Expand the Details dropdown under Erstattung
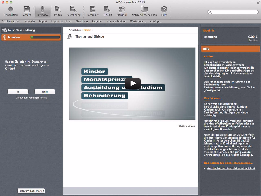The width and height of the screenshot is (261, 196). [253, 41]
